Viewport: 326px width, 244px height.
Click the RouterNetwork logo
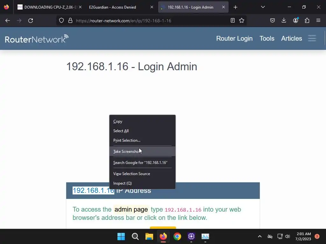click(37, 39)
